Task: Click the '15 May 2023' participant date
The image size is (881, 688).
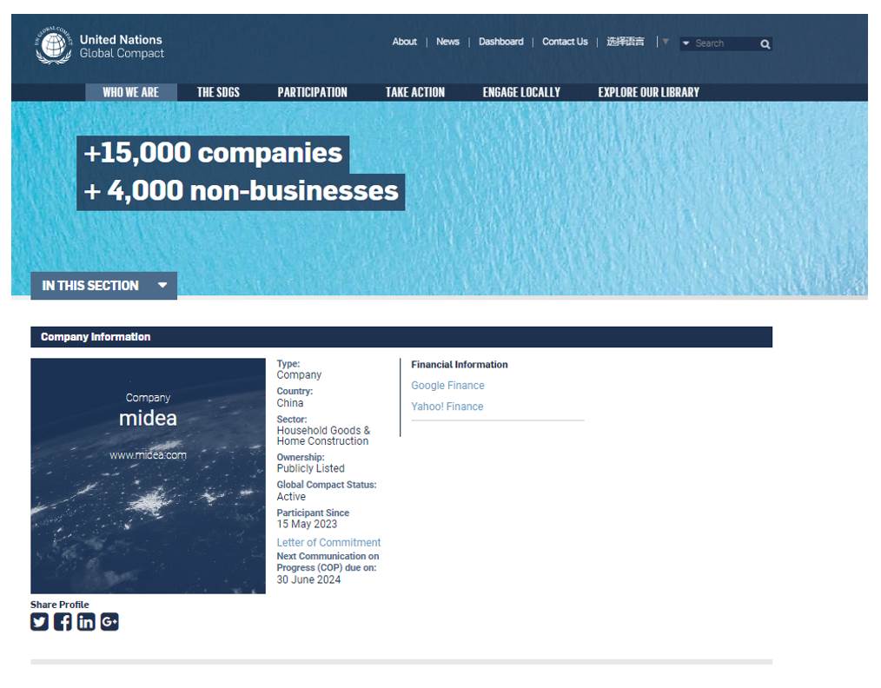Action: click(307, 524)
